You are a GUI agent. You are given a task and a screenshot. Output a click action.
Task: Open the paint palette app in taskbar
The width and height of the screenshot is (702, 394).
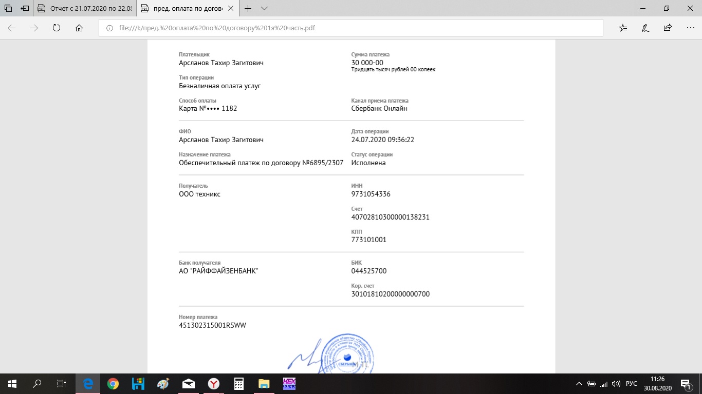click(163, 384)
